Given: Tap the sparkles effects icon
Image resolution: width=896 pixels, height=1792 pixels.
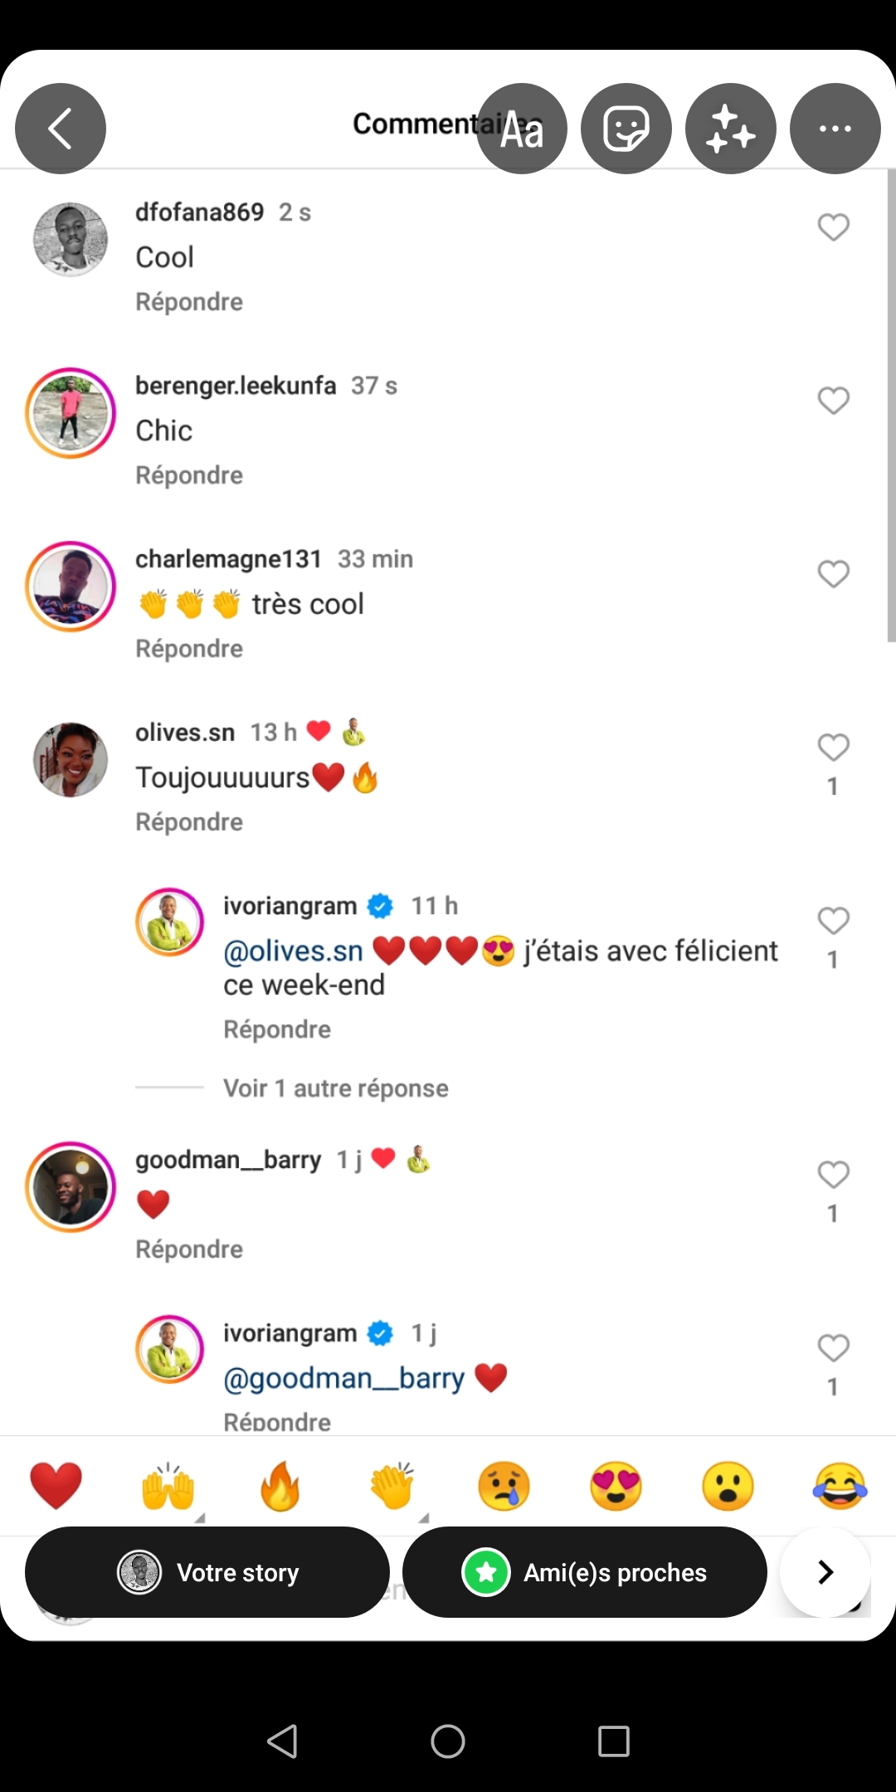Looking at the screenshot, I should (731, 129).
